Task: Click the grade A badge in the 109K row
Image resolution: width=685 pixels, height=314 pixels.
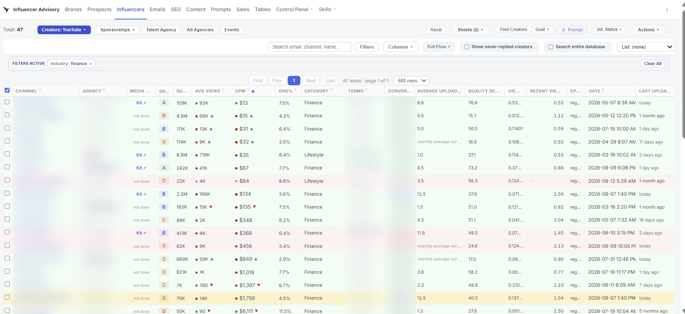Action: (164, 103)
